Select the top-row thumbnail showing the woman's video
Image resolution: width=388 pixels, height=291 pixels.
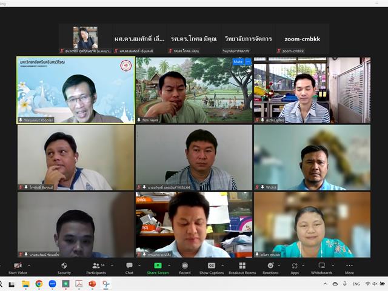pyautogui.click(x=85, y=38)
